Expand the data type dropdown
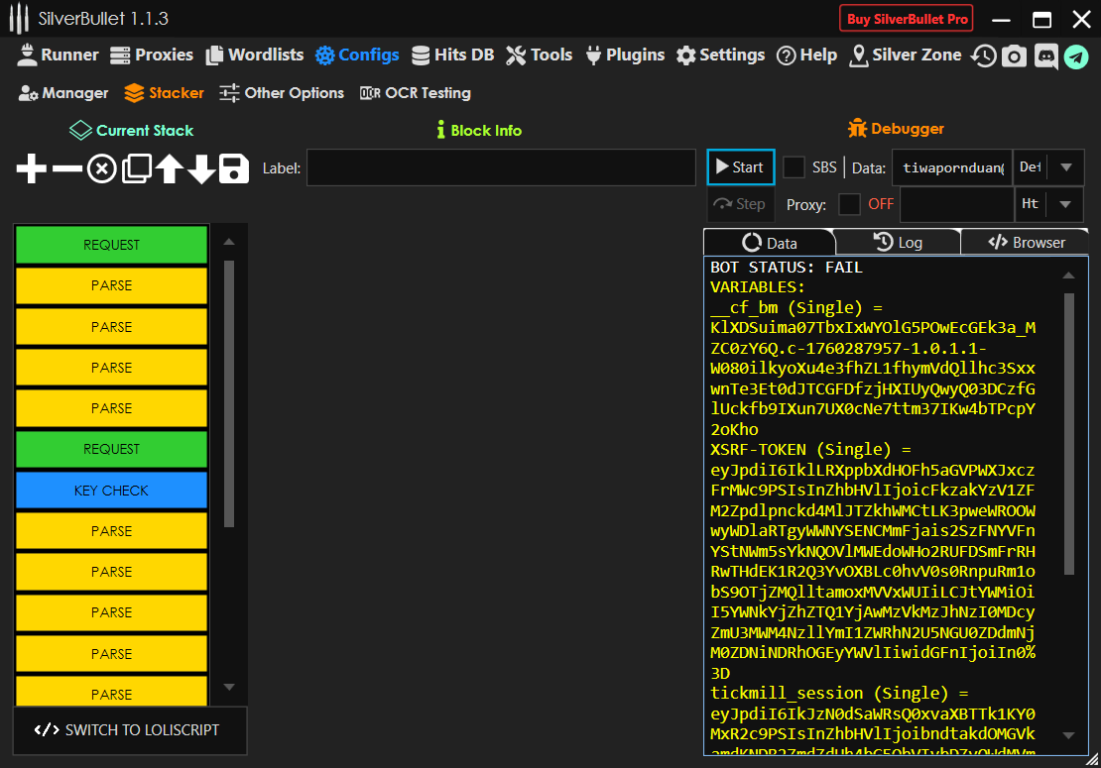Viewport: 1101px width, 768px height. coord(1066,167)
